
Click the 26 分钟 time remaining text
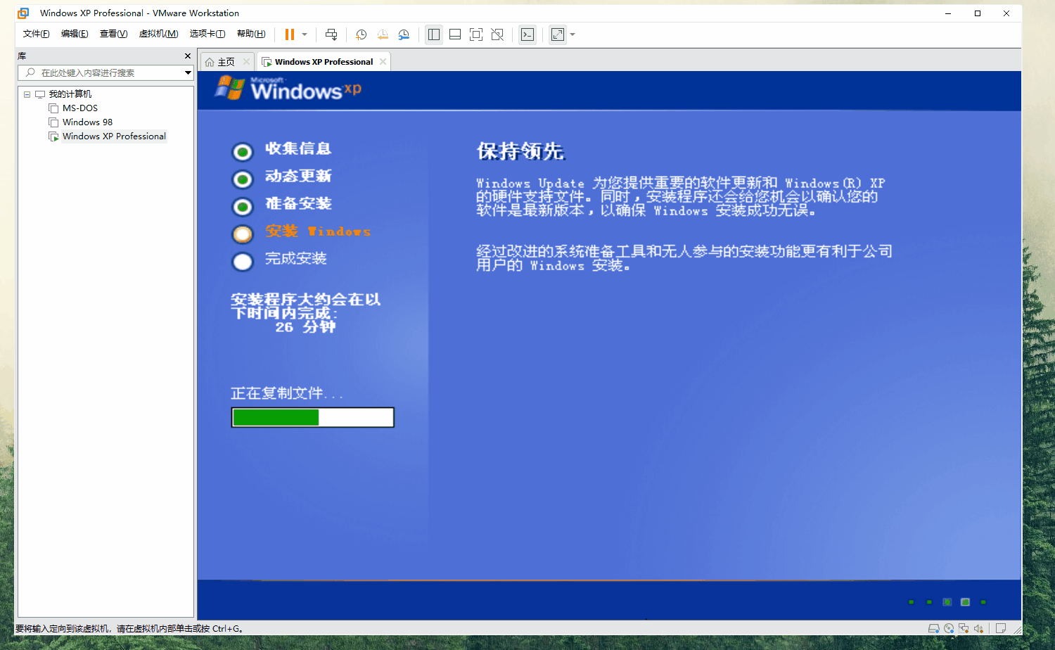305,327
